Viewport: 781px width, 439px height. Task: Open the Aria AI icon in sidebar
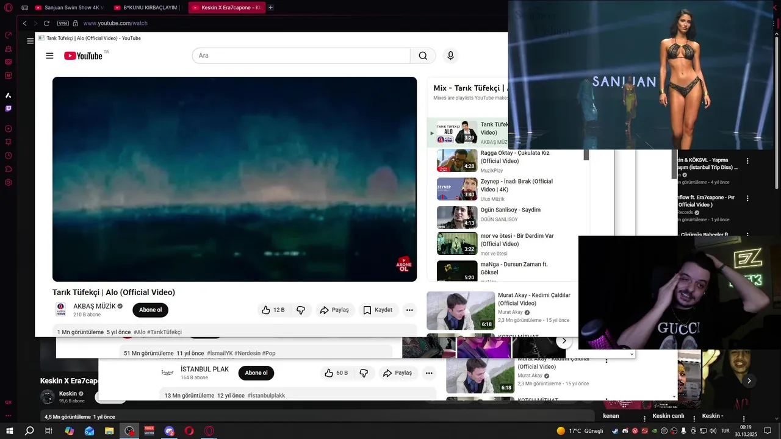(x=9, y=95)
